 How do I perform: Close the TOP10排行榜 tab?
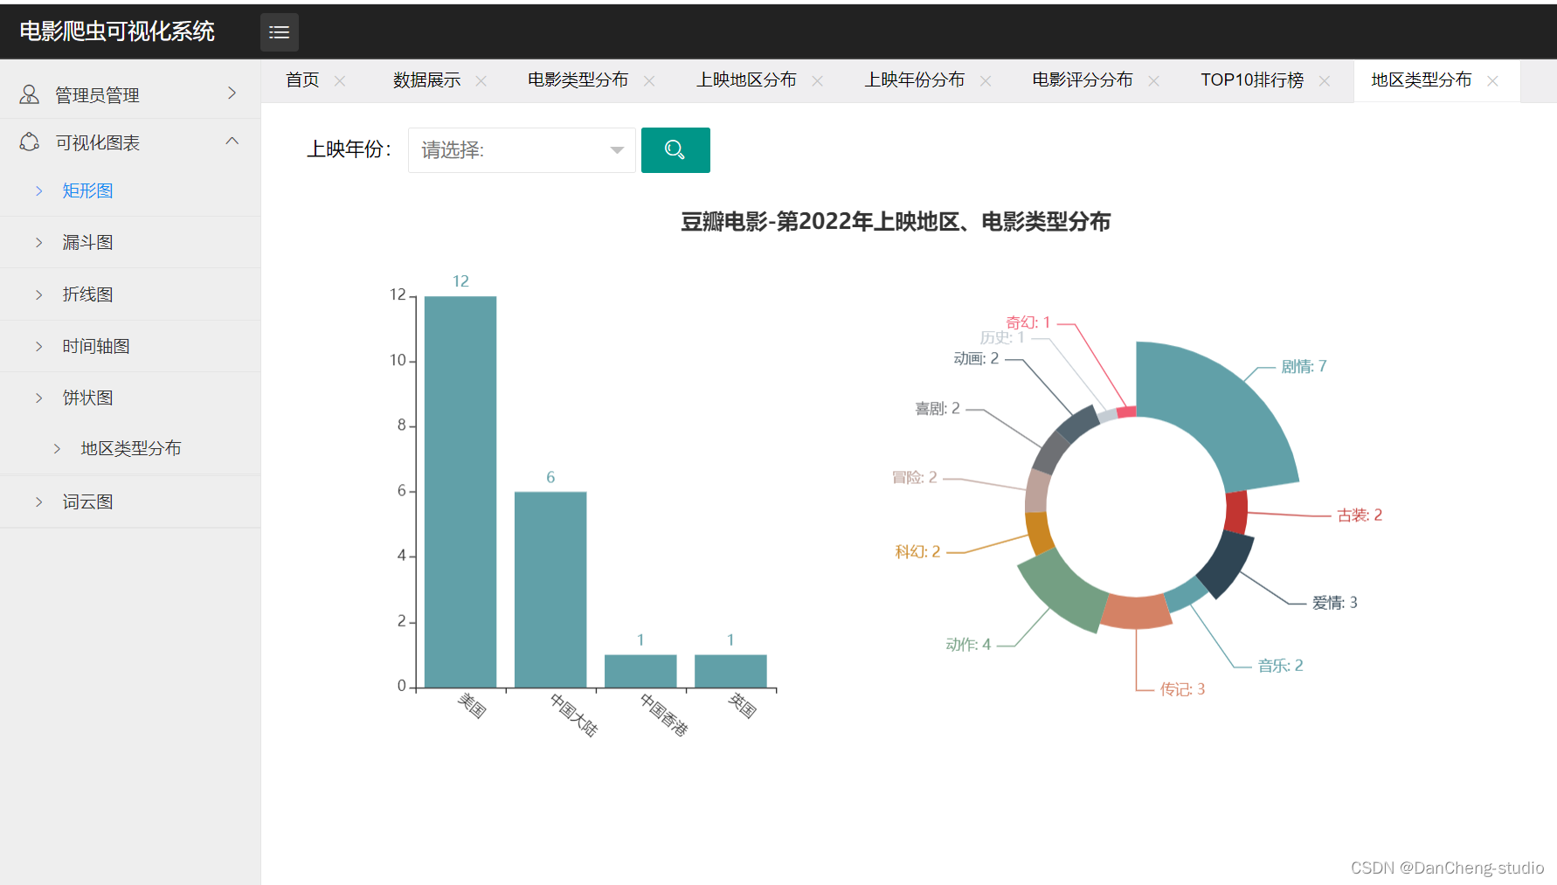[1325, 80]
